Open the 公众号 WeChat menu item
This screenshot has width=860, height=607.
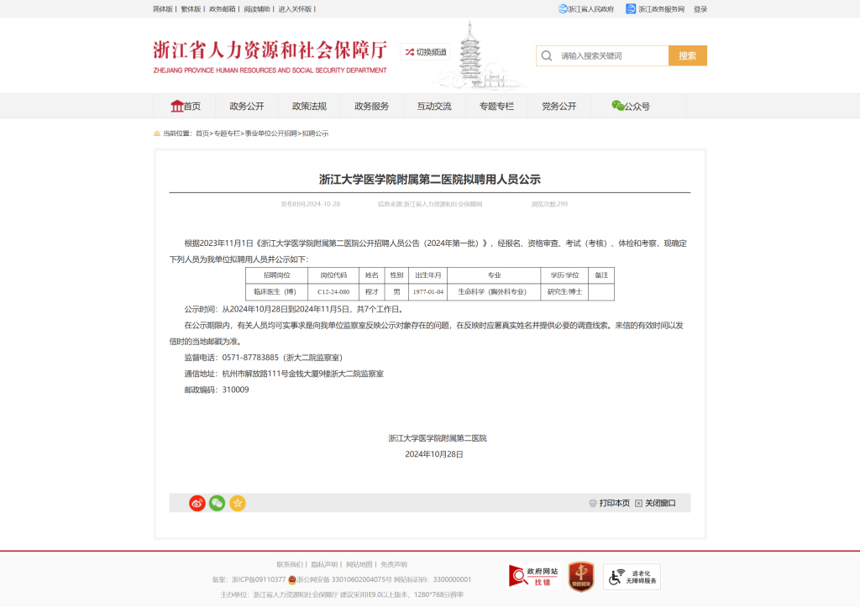click(631, 107)
